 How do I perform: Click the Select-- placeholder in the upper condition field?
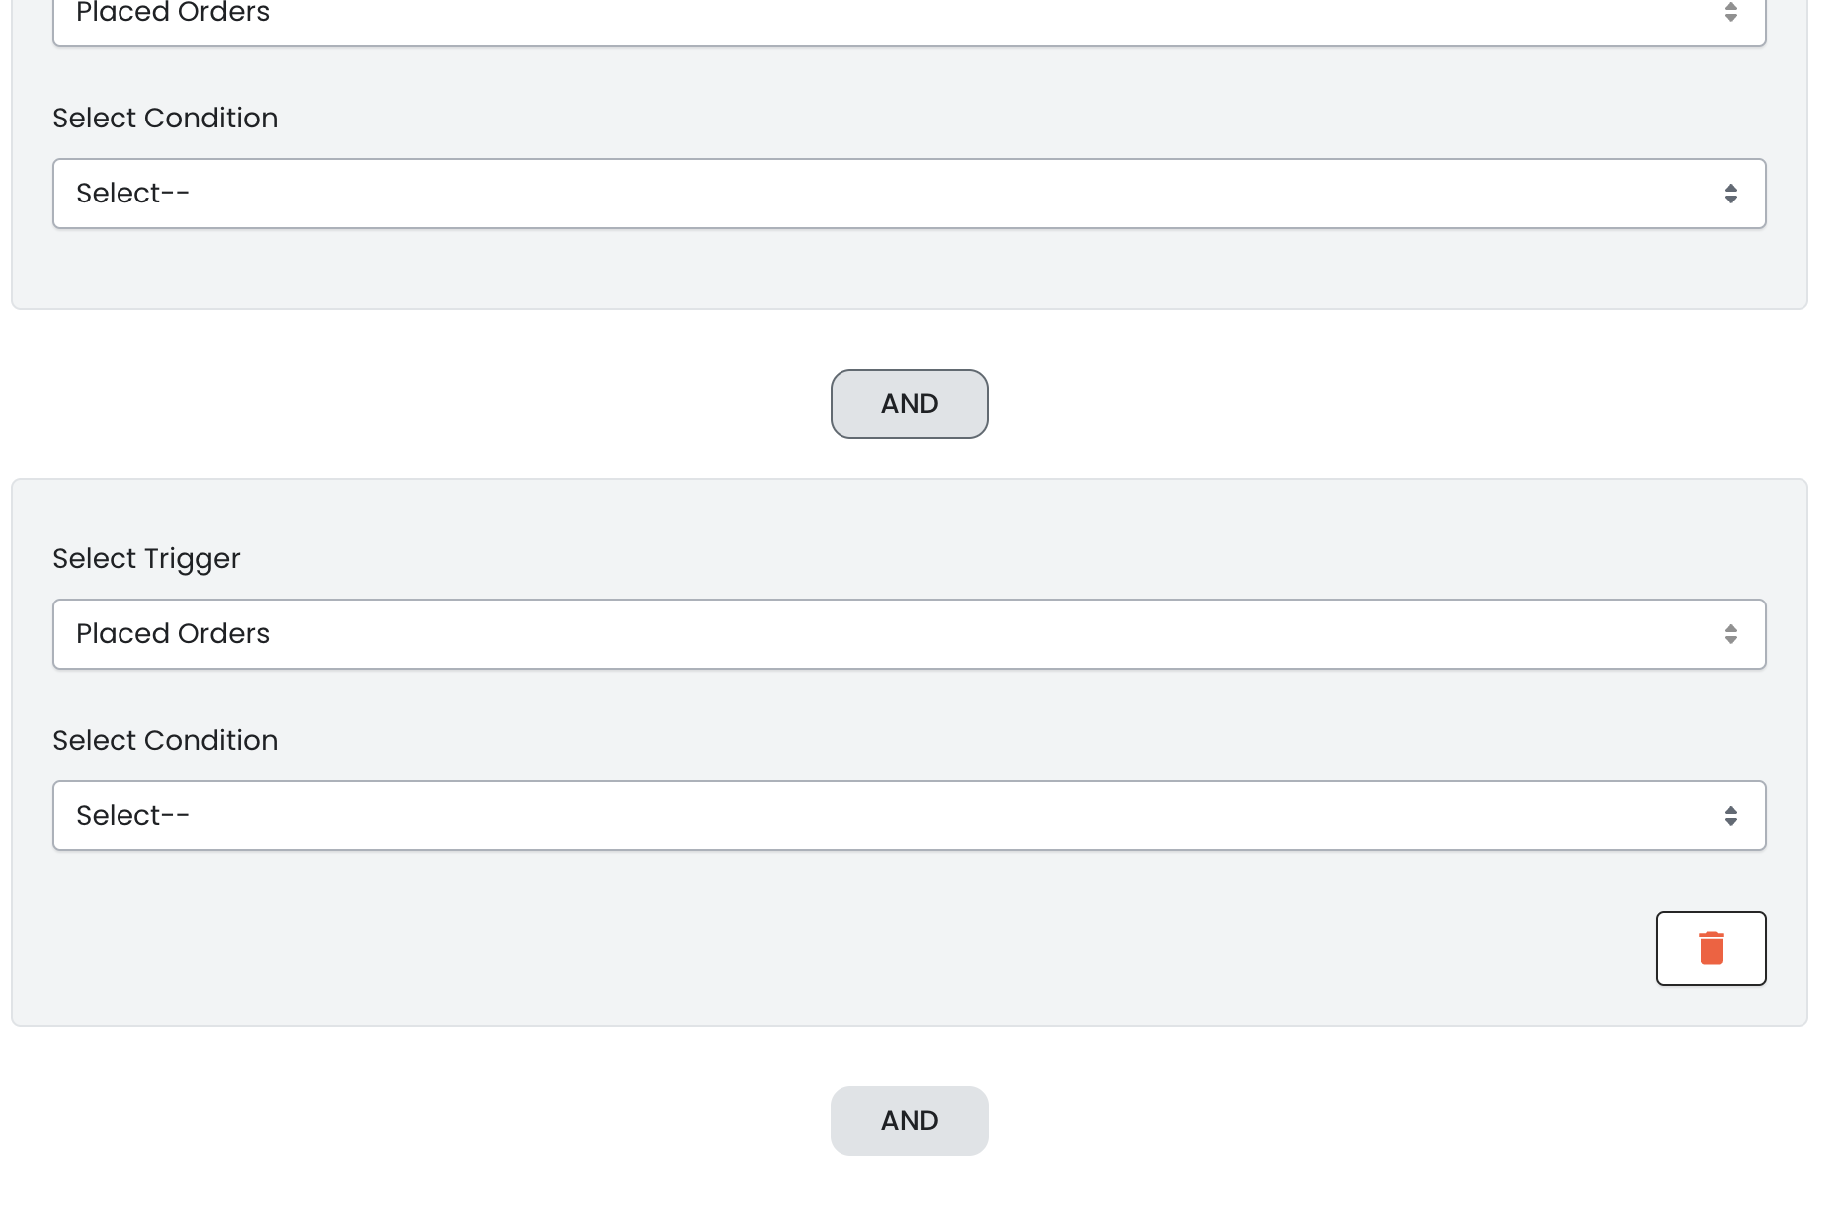[132, 194]
